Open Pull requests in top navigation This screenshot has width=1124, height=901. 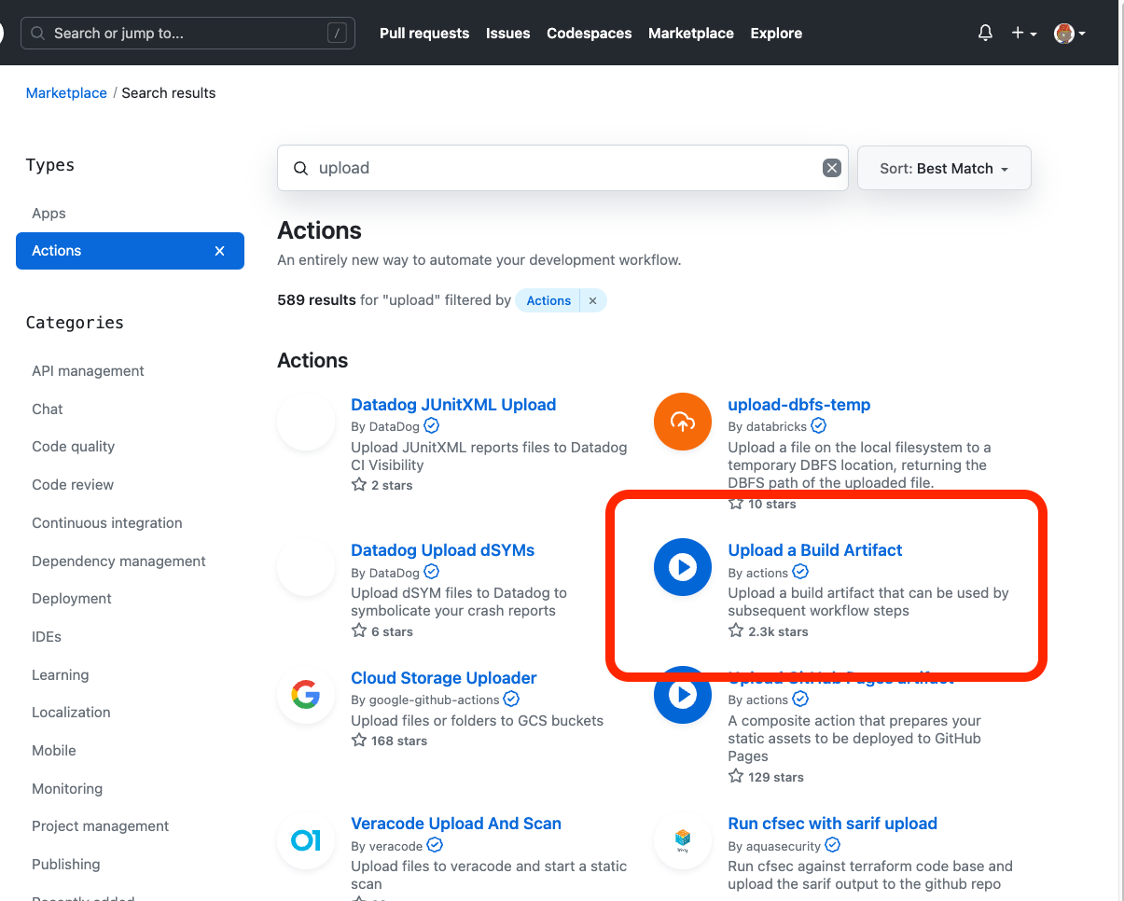pos(424,33)
